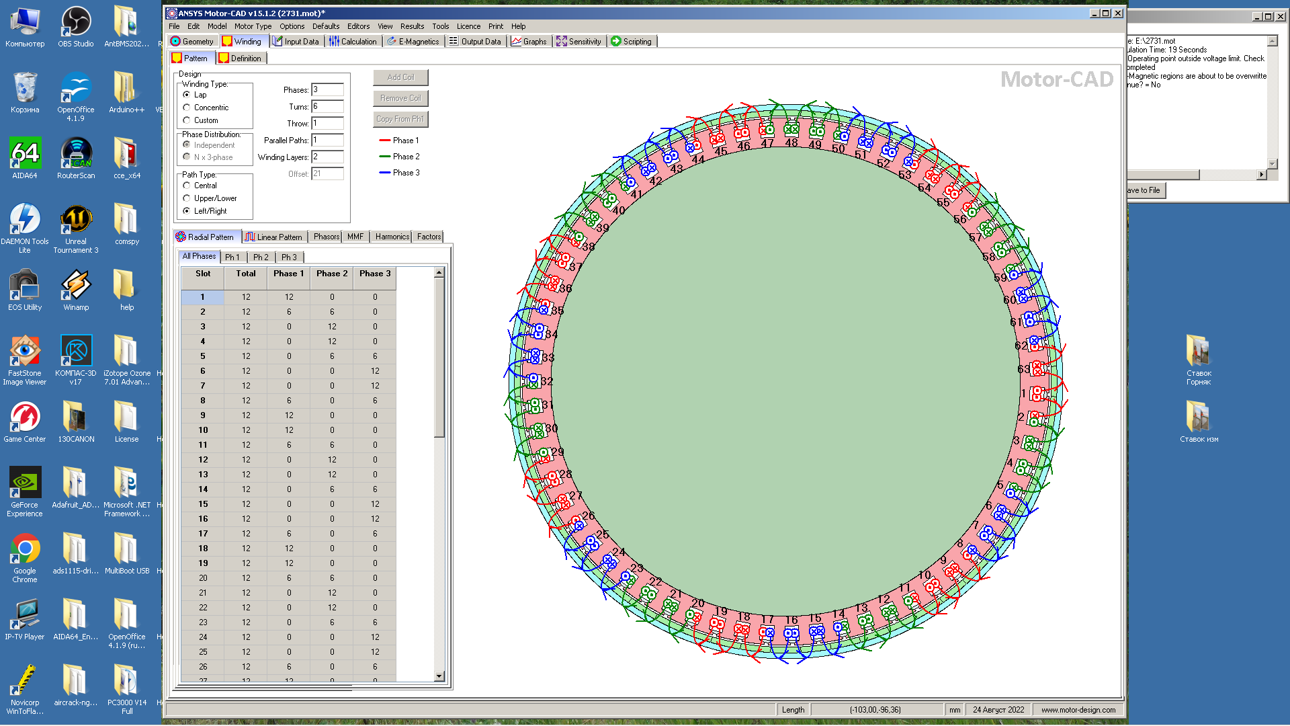Open the Ставок Горняк folder icon
The width and height of the screenshot is (1290, 726).
(x=1199, y=360)
